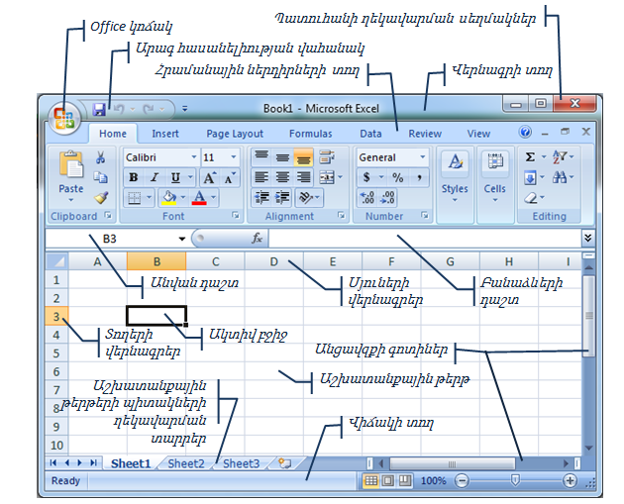Click the Paste icon in Clipboard group
This screenshot has width=624, height=504.
click(71, 172)
